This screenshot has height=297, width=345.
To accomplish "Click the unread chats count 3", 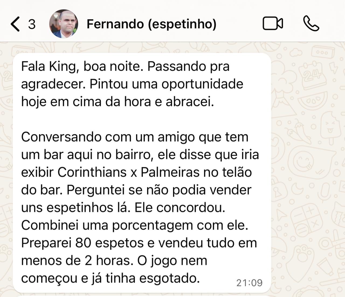I will point(32,24).
